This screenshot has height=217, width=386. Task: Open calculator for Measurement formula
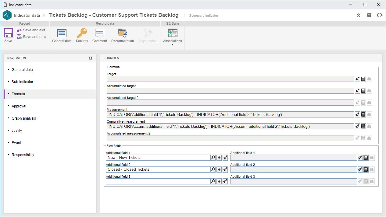tap(363, 114)
